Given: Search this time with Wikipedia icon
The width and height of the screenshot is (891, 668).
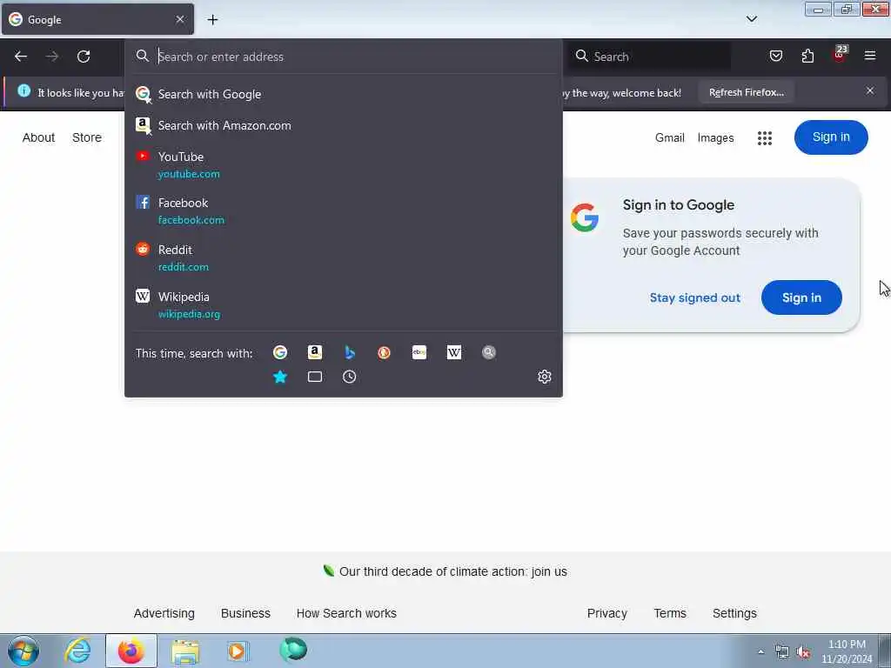Looking at the screenshot, I should pos(454,353).
